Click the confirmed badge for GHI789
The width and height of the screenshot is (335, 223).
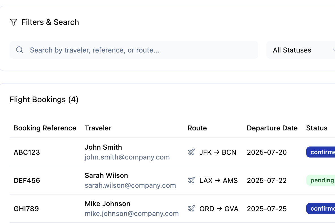(321, 209)
